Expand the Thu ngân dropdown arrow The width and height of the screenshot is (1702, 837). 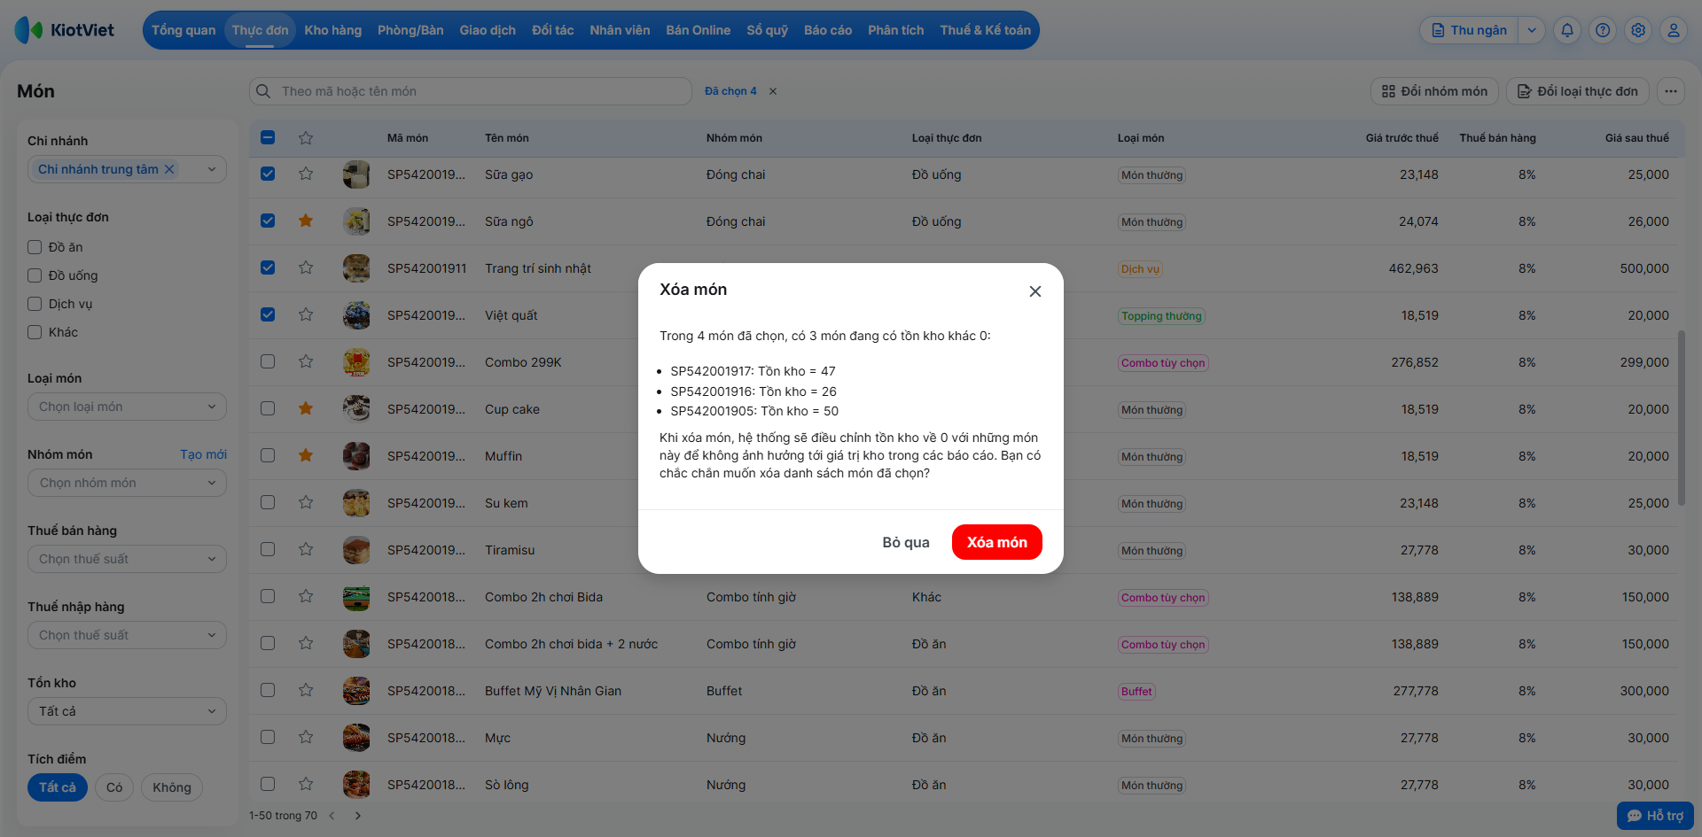(x=1532, y=30)
